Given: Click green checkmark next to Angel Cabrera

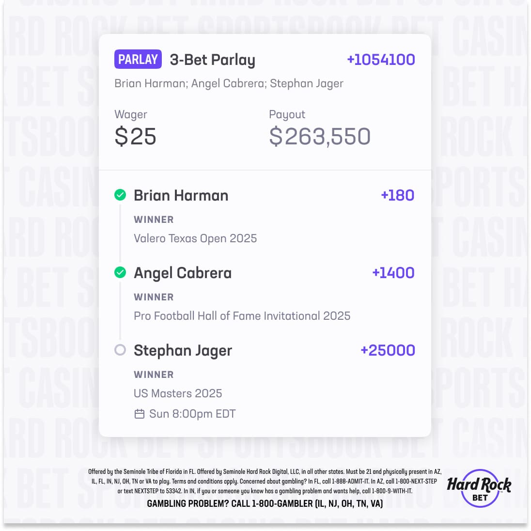Looking at the screenshot, I should pos(120,273).
